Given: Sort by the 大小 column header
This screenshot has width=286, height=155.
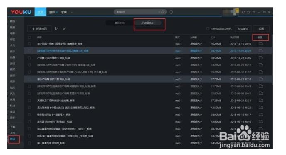Looking at the screenshot, I should point(213,37).
